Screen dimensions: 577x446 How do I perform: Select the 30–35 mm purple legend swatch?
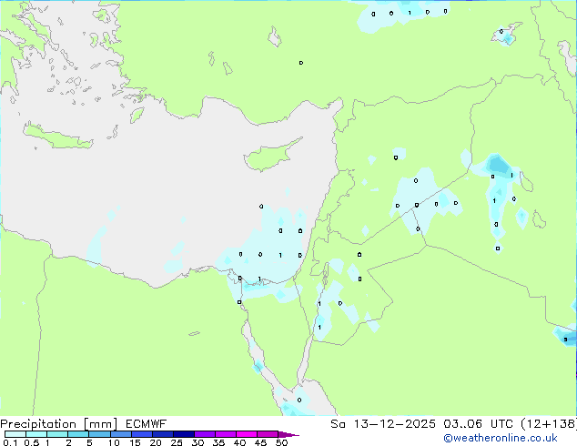click(204, 434)
